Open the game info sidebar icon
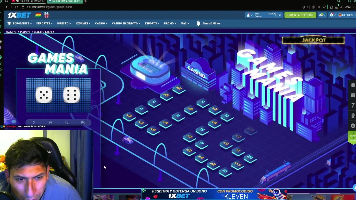Viewport: 356px width, 200px height. [353, 85]
